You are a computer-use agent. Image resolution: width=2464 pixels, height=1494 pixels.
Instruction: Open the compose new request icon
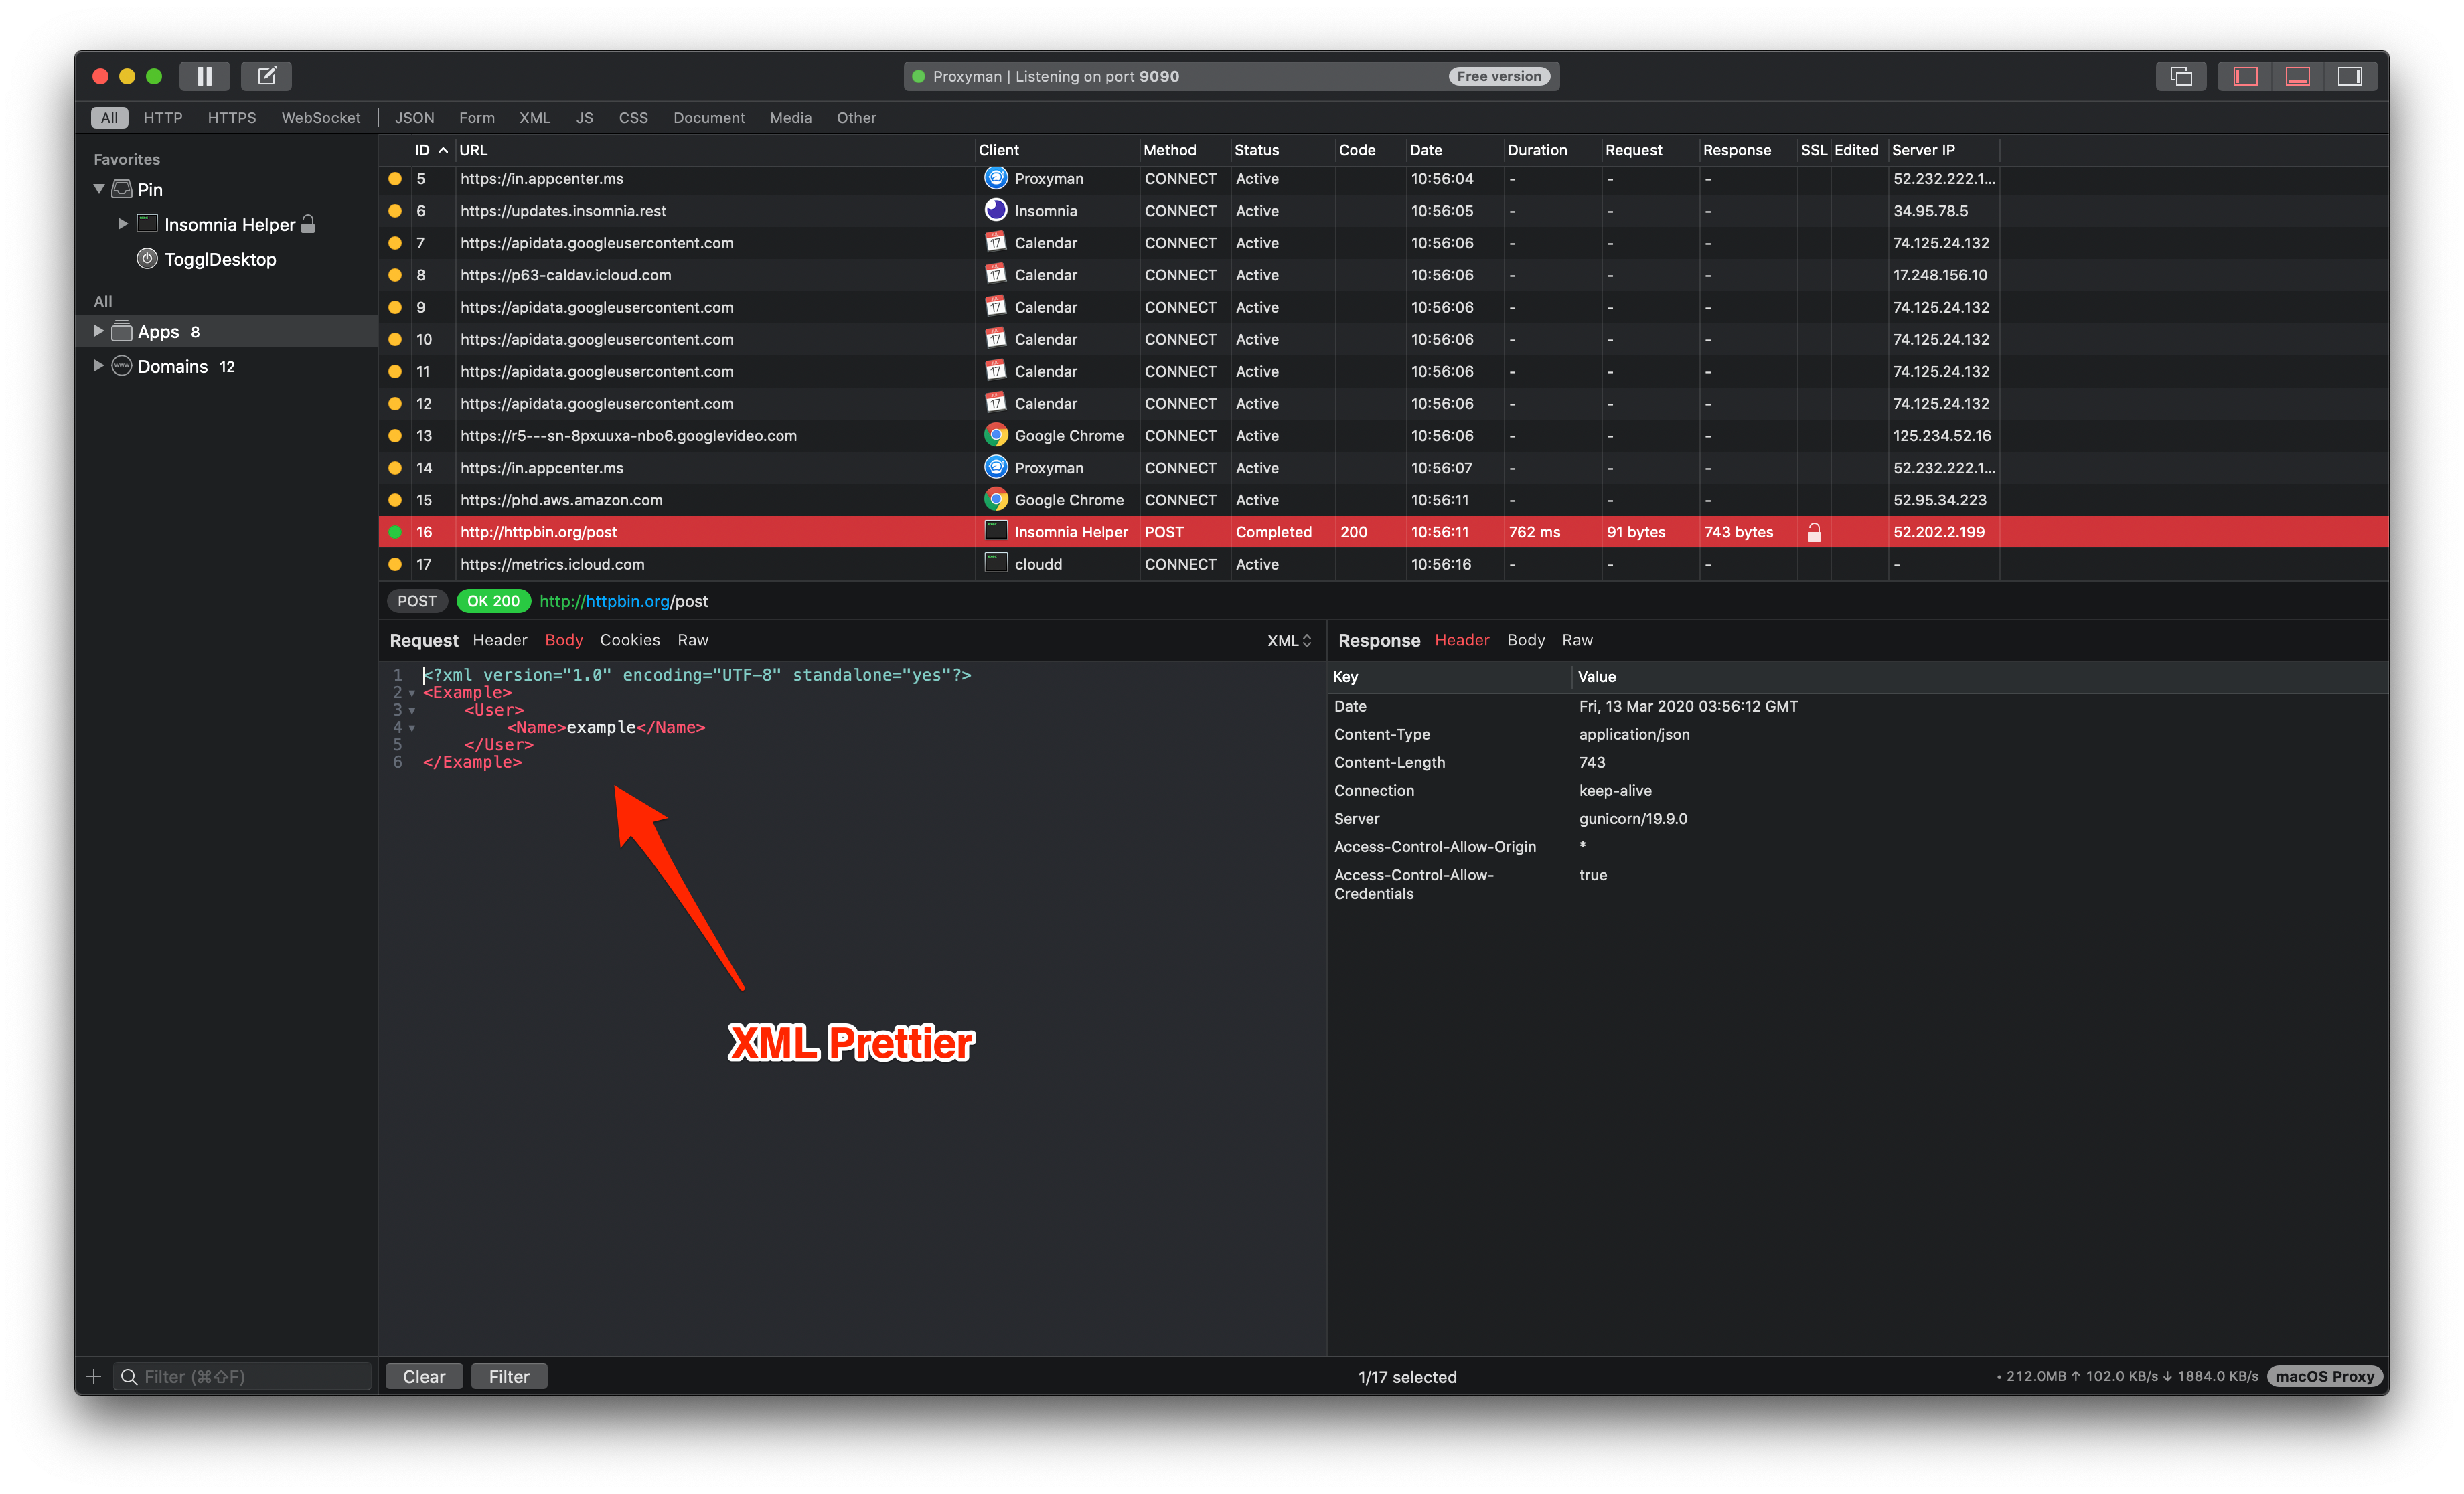click(266, 76)
